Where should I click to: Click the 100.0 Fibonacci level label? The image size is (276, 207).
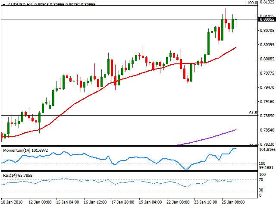252,3
